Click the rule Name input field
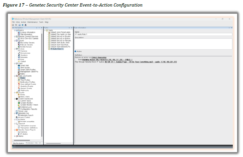 pos(153,34)
